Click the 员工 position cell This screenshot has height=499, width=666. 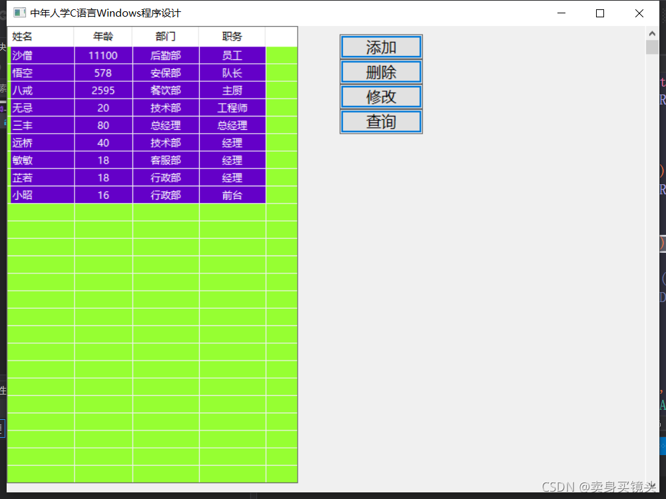[232, 56]
